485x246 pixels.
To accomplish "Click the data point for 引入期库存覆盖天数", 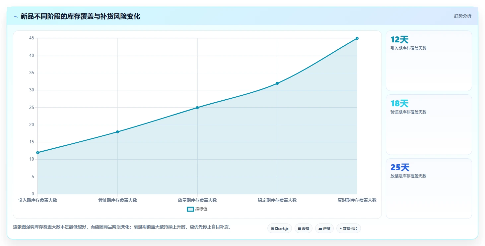I will pyautogui.click(x=37, y=153).
